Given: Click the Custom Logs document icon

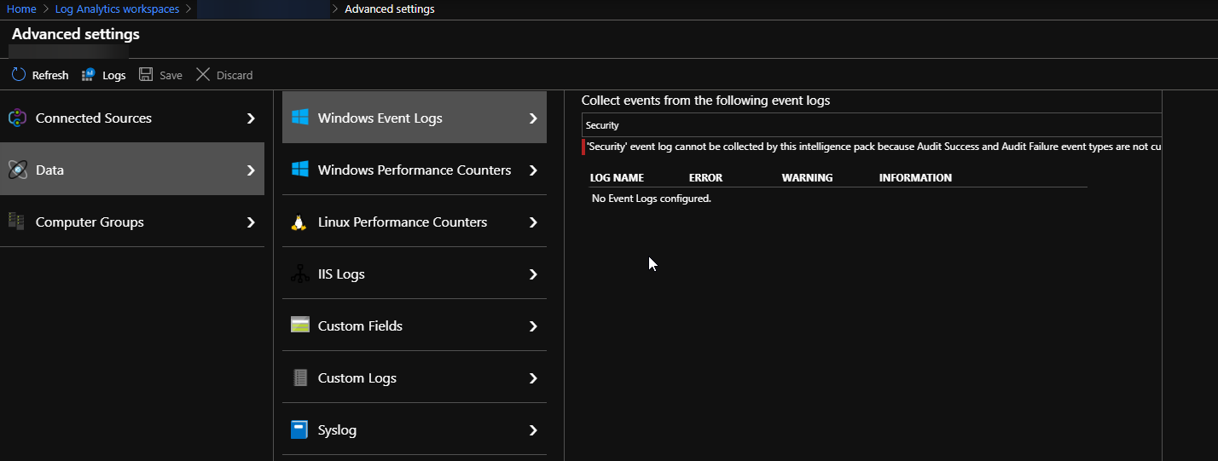Looking at the screenshot, I should click(x=299, y=378).
